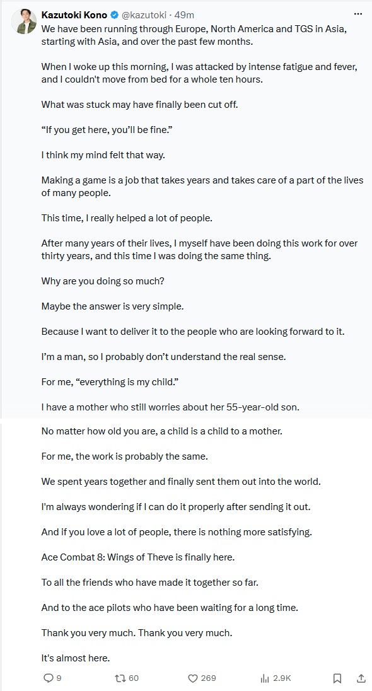Click the repost arrows icon
The width and height of the screenshot is (372, 691).
click(120, 678)
